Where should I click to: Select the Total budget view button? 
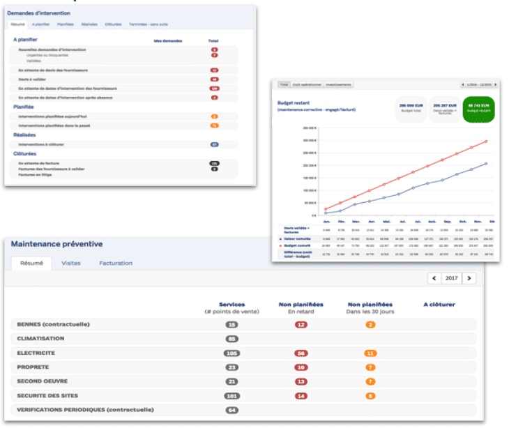click(x=284, y=85)
